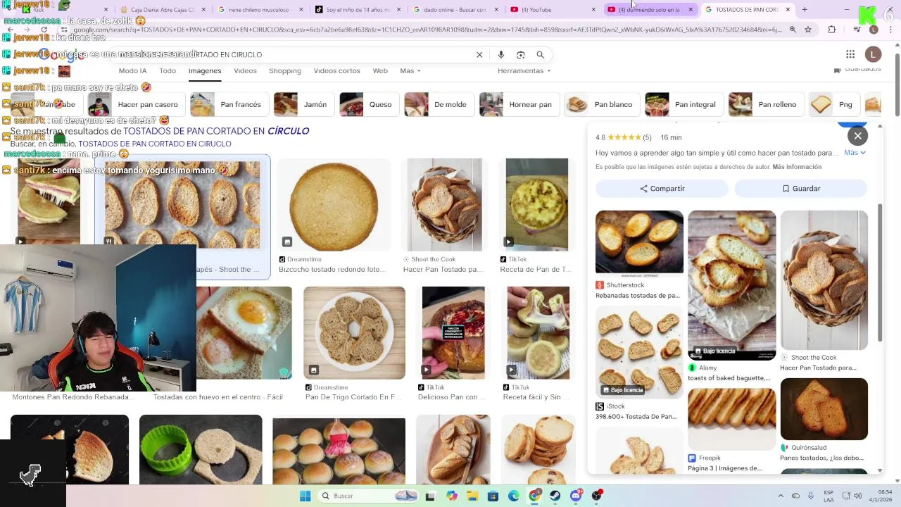Open the Videos results tab
The height and width of the screenshot is (507, 901).
click(x=245, y=71)
